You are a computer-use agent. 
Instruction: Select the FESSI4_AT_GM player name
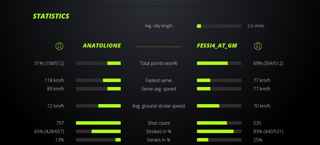[217, 46]
